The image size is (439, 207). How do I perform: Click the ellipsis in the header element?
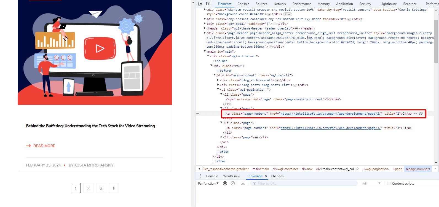coord(296,29)
